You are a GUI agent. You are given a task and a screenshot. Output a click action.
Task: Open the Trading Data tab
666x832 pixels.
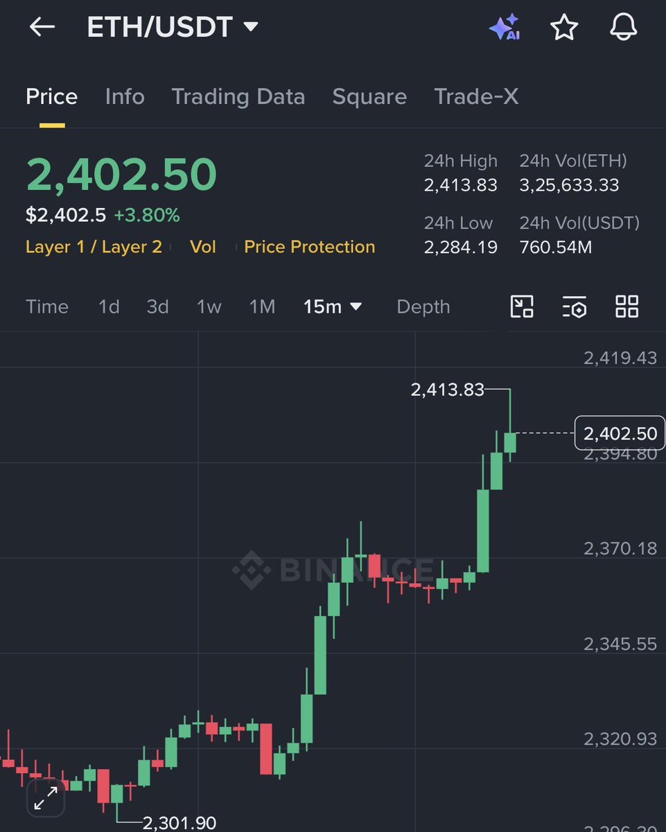(x=238, y=96)
